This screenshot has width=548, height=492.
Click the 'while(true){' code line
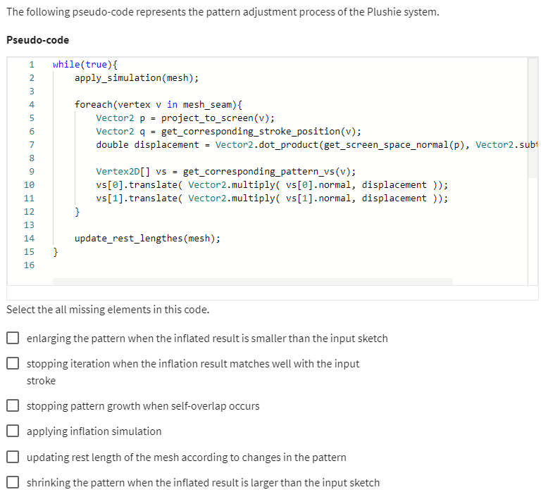click(85, 65)
